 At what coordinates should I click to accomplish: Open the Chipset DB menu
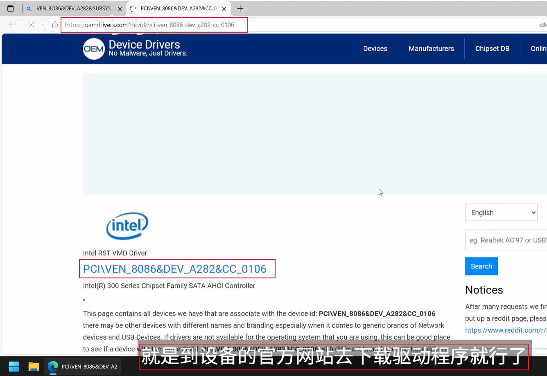click(x=492, y=49)
